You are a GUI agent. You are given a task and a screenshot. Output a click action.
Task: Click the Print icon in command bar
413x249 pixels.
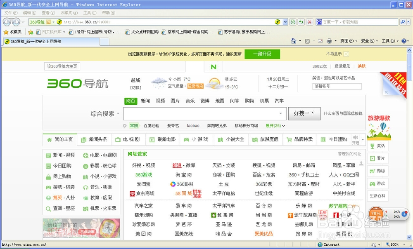329,41
